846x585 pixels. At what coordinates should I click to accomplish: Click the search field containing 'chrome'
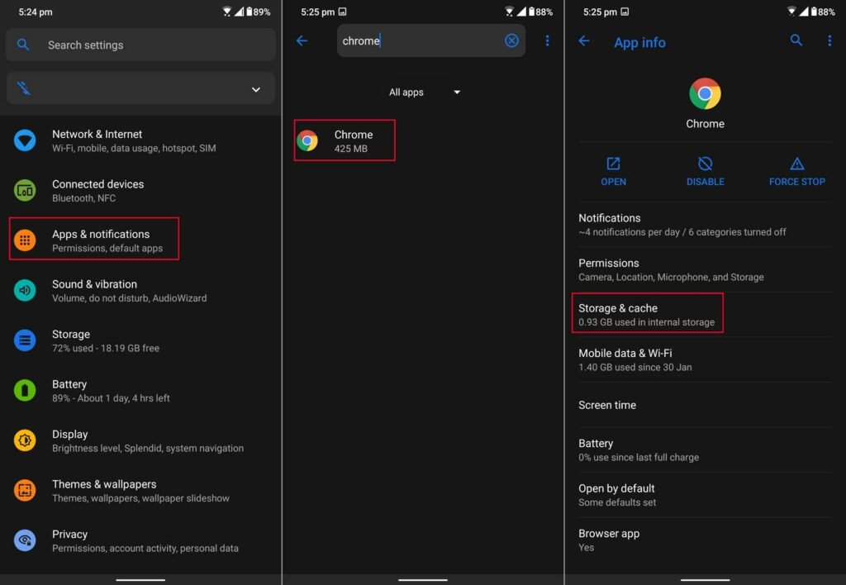tap(431, 40)
